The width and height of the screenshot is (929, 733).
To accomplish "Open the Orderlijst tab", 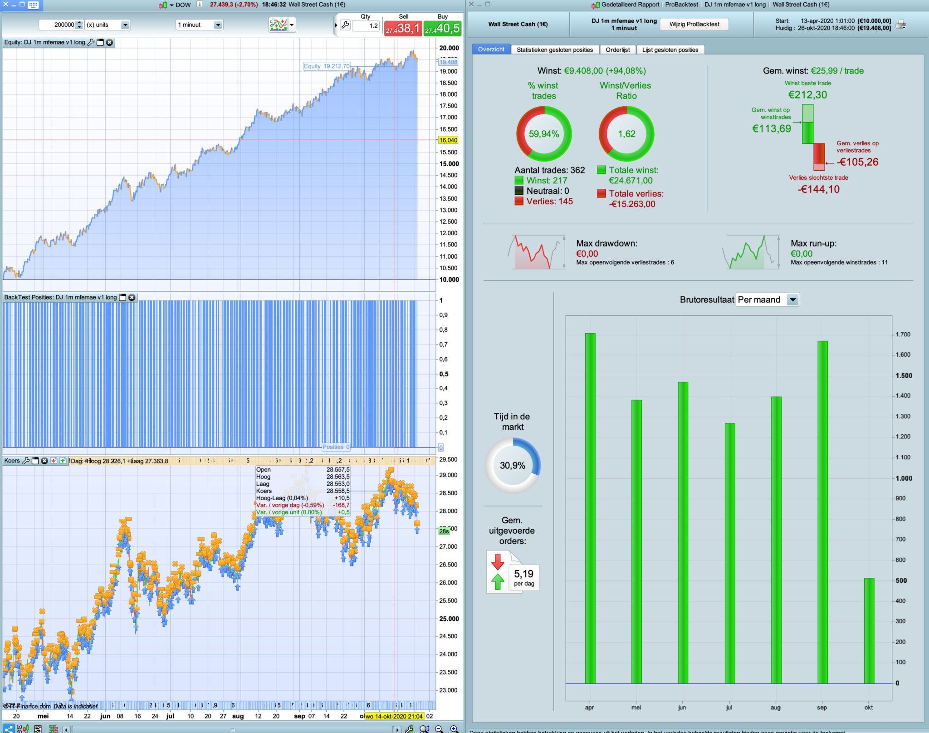I will coord(617,49).
